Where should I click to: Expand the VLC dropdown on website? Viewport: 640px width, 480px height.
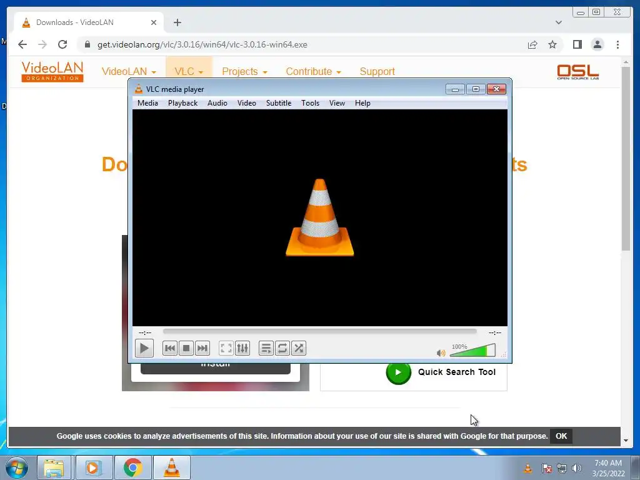(189, 71)
